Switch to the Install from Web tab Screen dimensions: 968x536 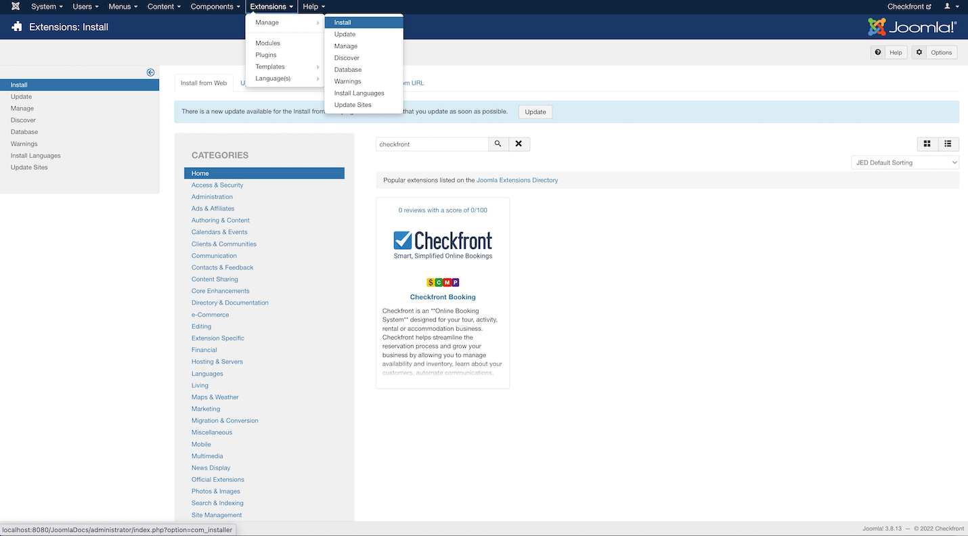click(204, 83)
